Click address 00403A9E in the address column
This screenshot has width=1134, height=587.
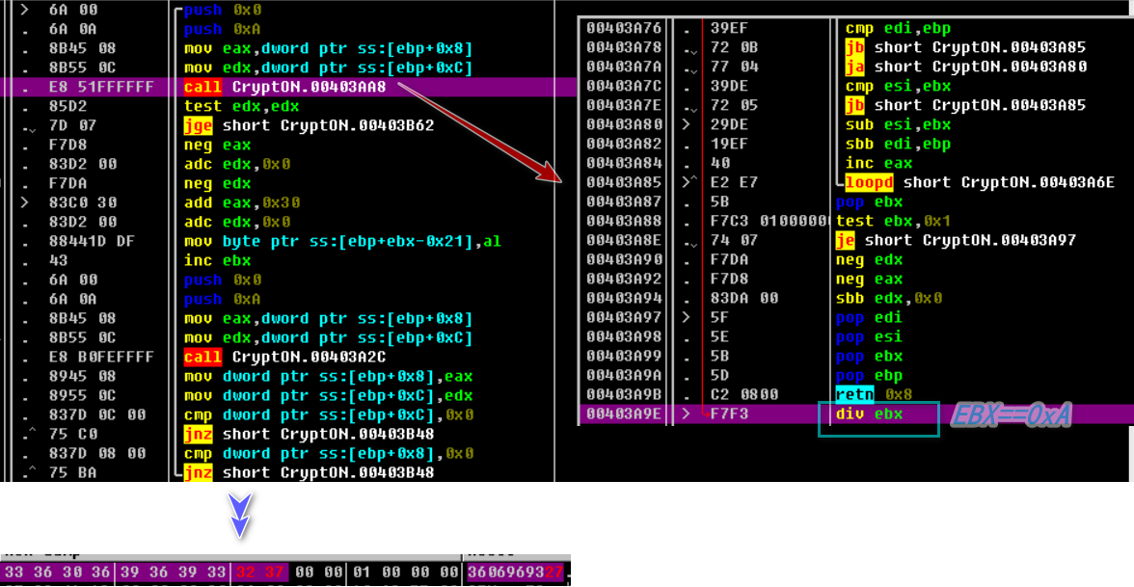(x=624, y=414)
